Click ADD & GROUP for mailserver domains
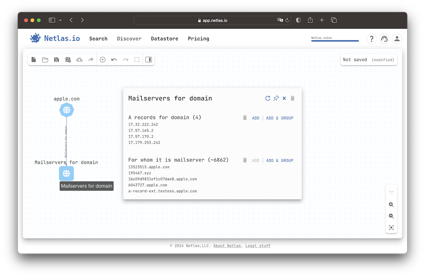 tap(279, 160)
